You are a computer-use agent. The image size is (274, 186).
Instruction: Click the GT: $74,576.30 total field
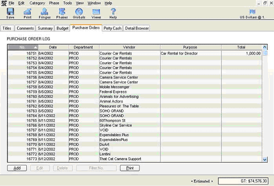[x=243, y=181]
